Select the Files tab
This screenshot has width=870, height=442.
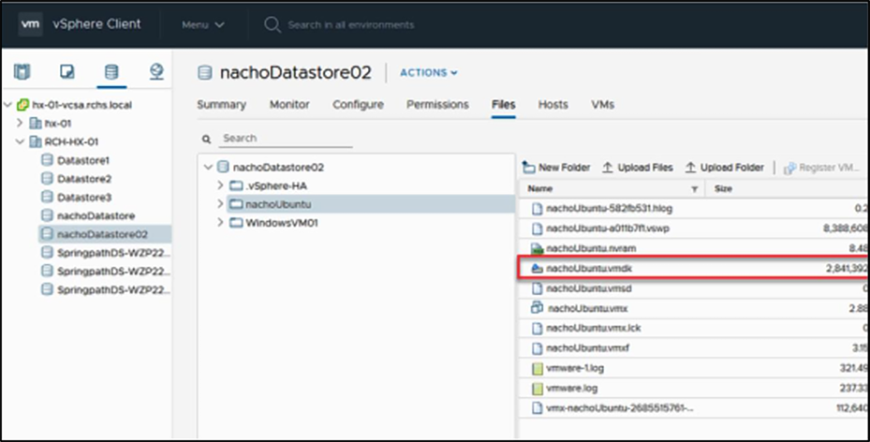click(503, 105)
